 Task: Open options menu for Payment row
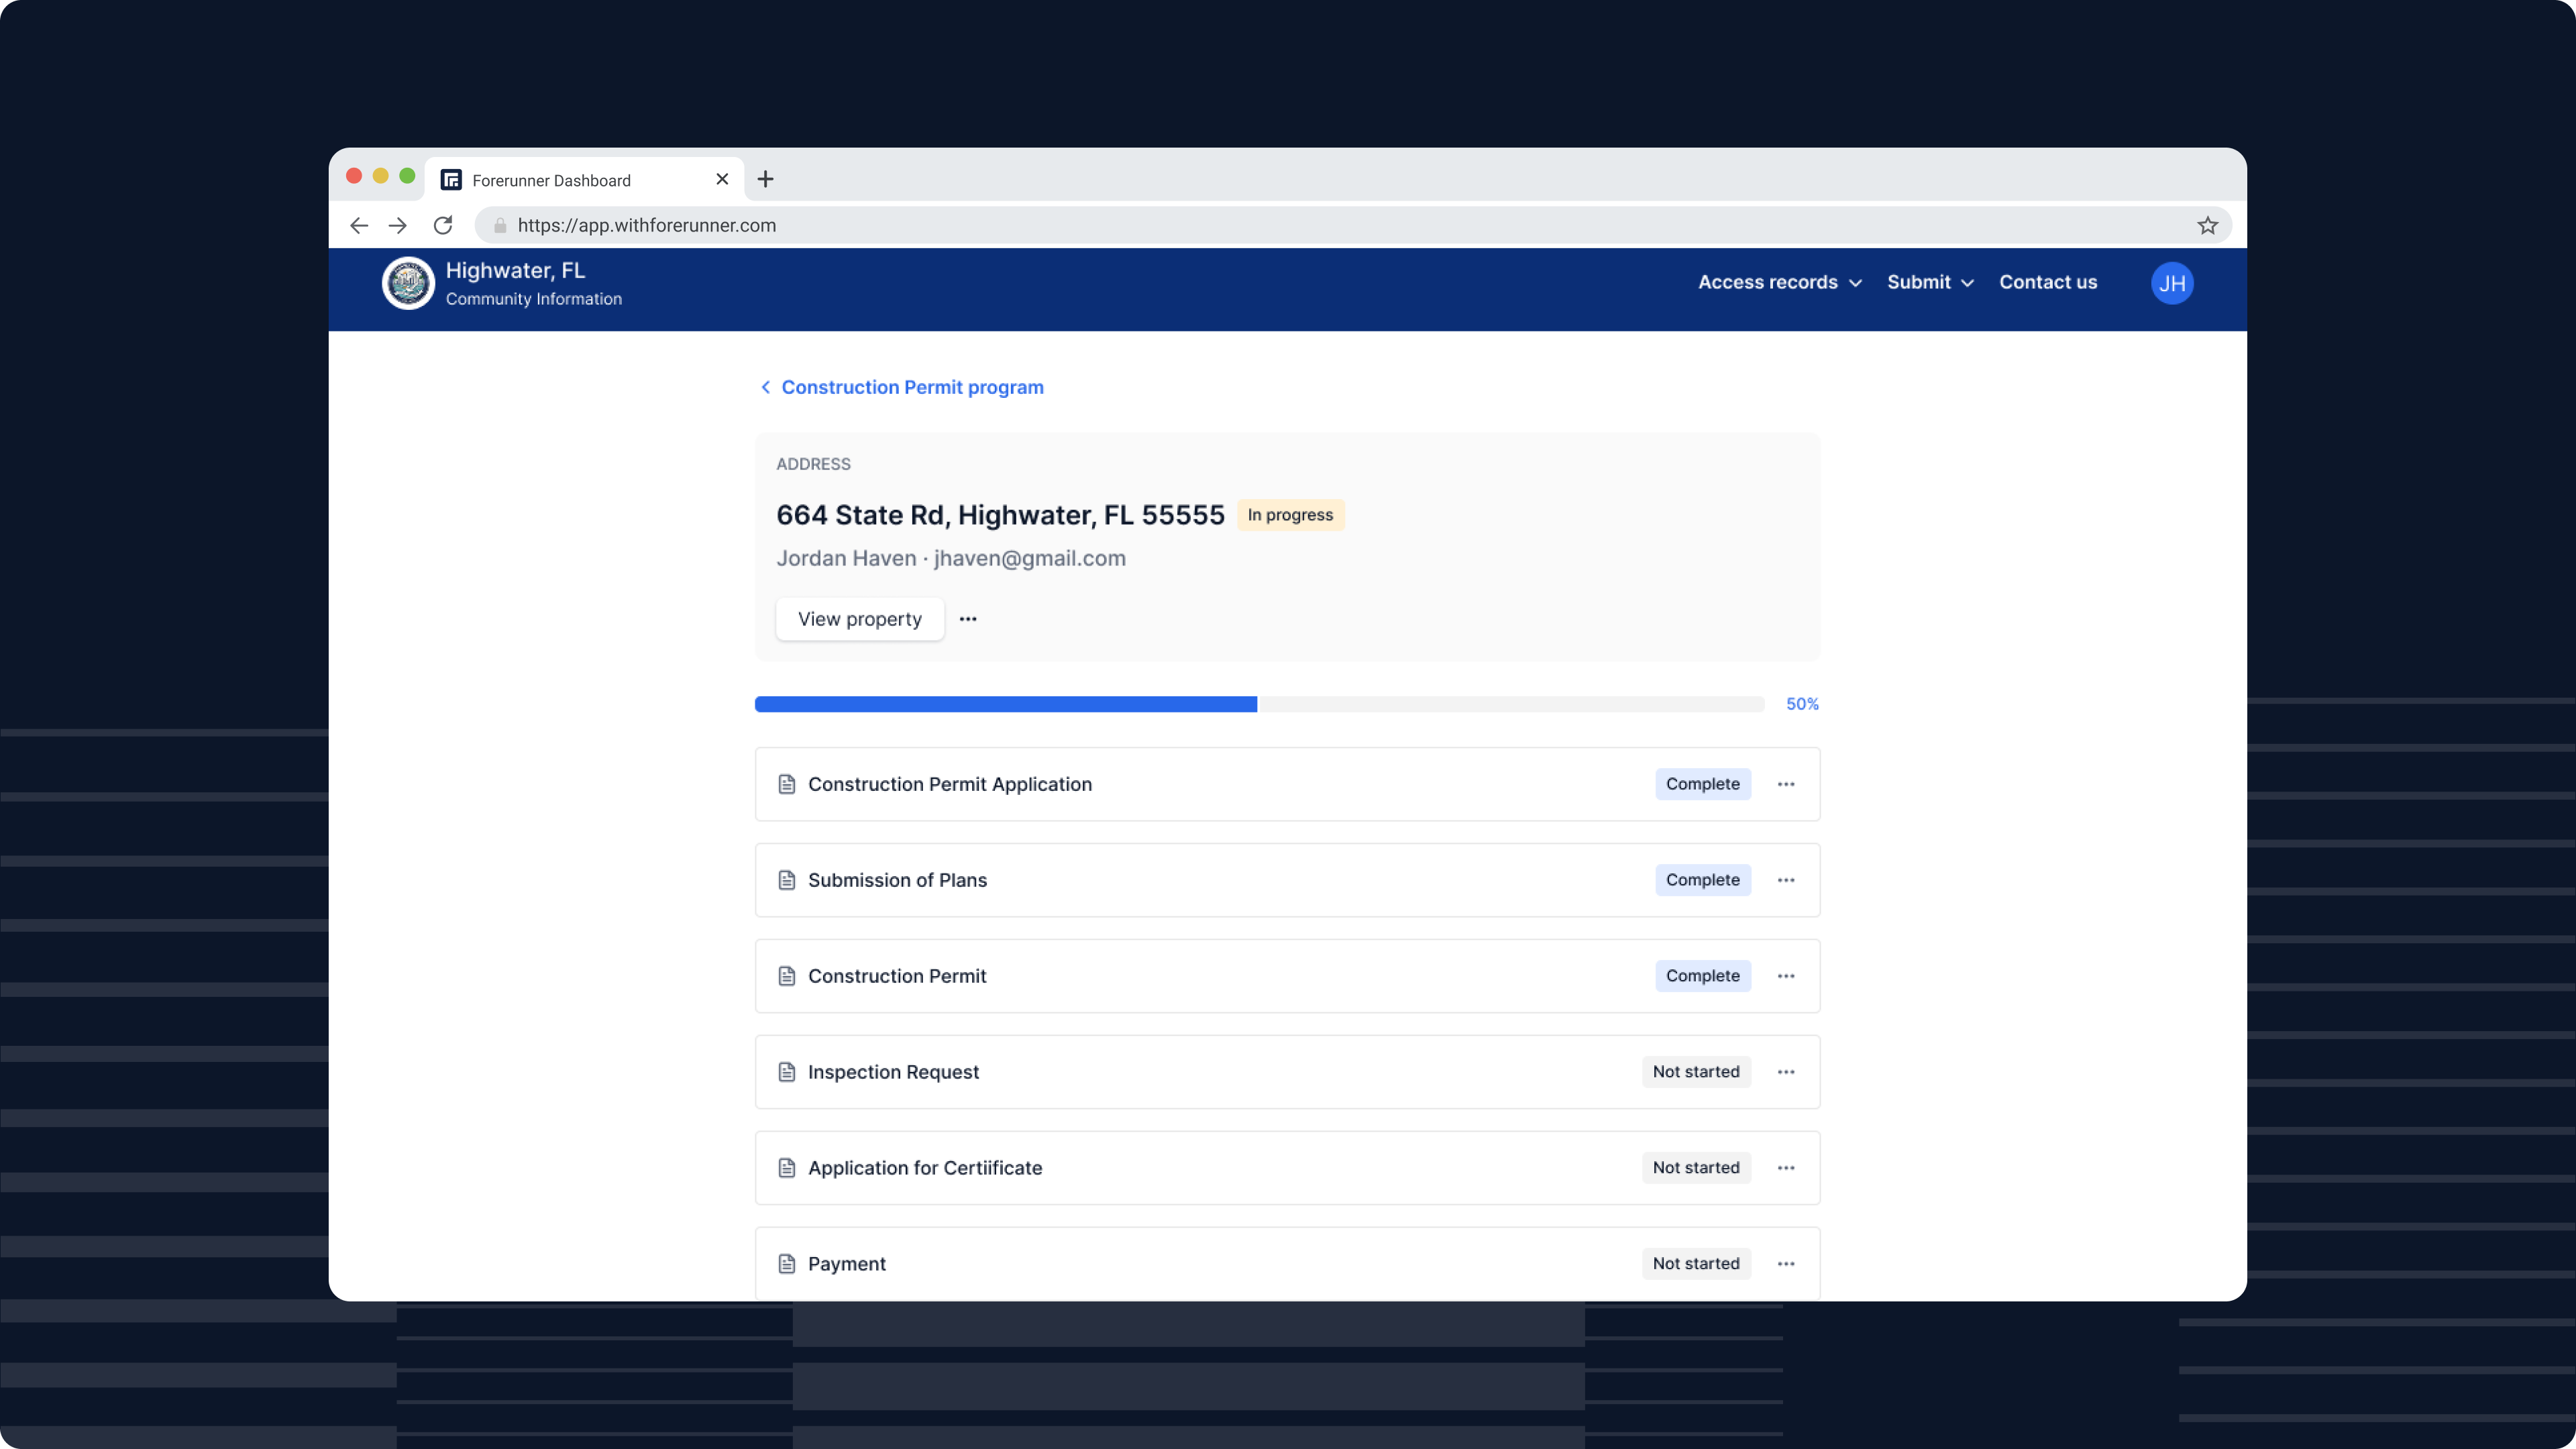pyautogui.click(x=1785, y=1263)
